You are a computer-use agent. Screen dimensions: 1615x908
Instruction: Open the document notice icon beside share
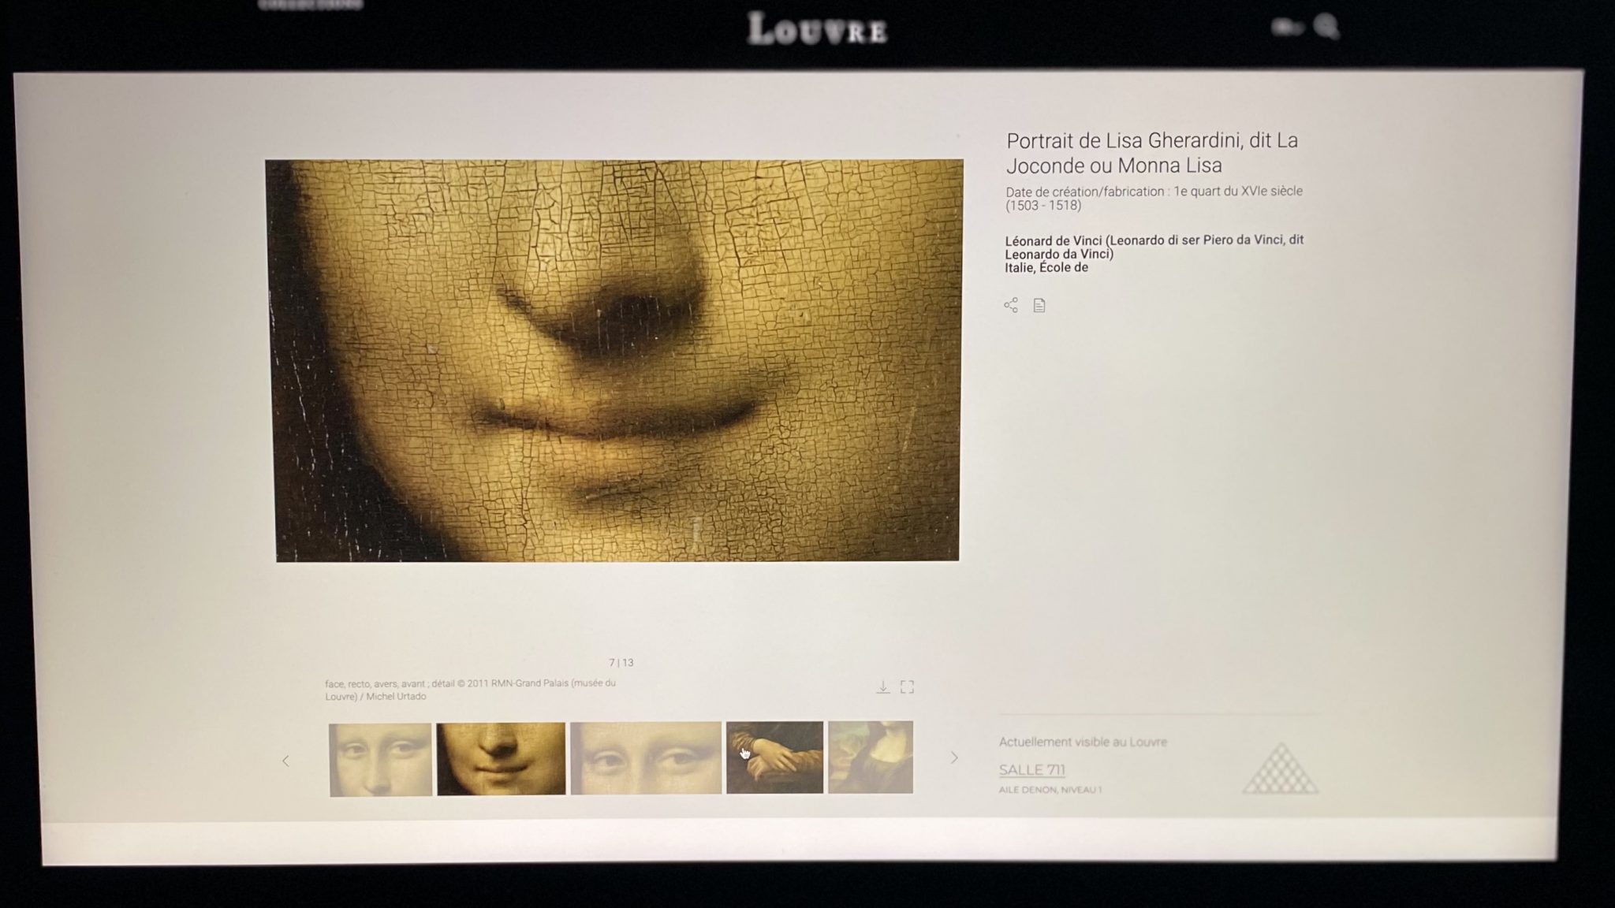[1039, 305]
